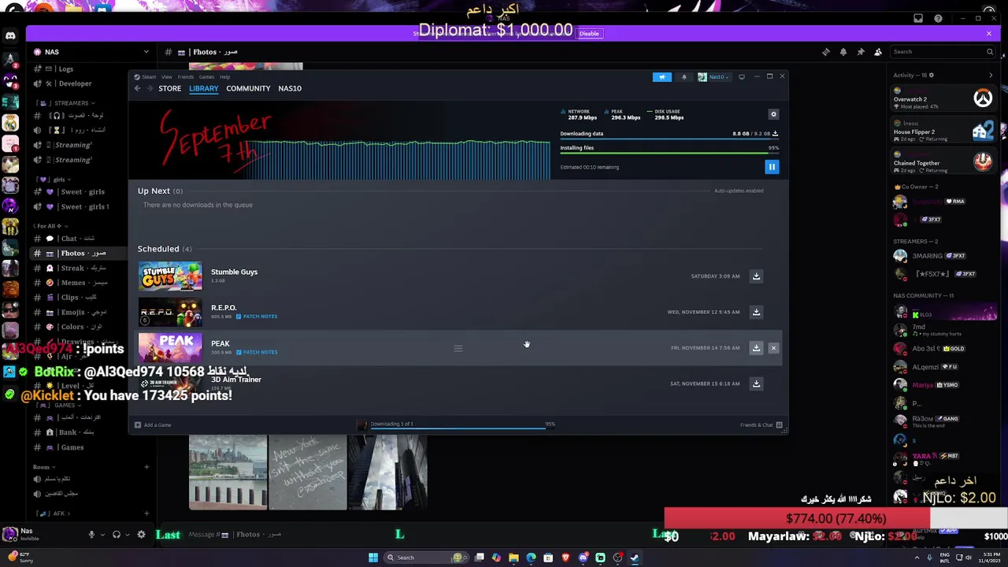Open Brave browser from taskbar
Screen dimensions: 1008x567
(x=565, y=558)
